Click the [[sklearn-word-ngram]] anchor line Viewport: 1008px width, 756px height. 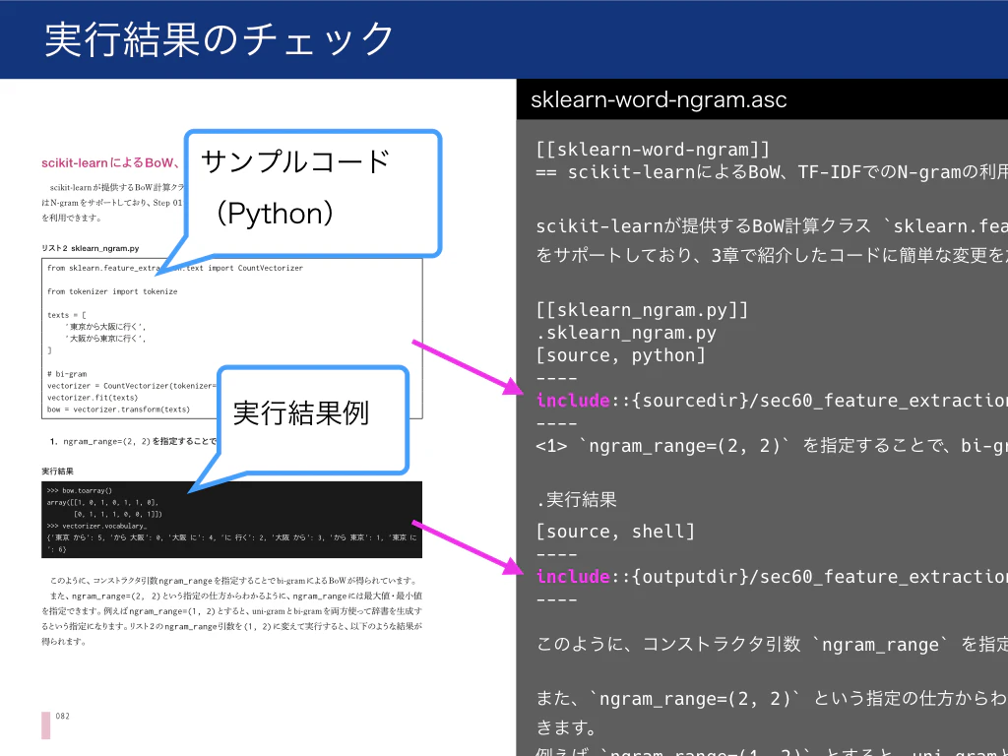pyautogui.click(x=653, y=150)
